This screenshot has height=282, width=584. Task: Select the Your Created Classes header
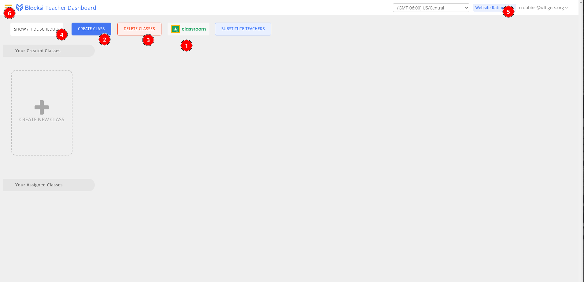(49, 51)
